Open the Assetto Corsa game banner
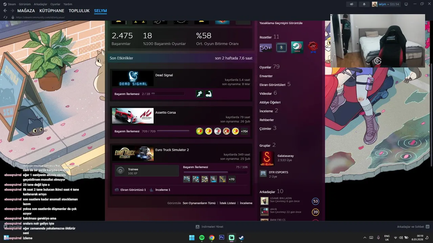This screenshot has height=243, width=433. coord(133,116)
